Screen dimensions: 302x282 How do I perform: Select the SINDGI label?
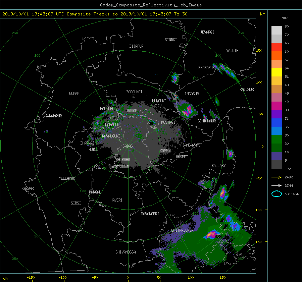pos(171,40)
